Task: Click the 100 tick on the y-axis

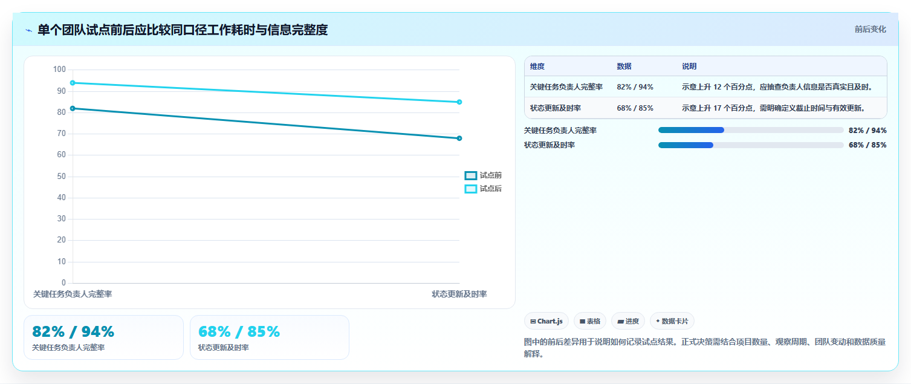Action: [59, 70]
